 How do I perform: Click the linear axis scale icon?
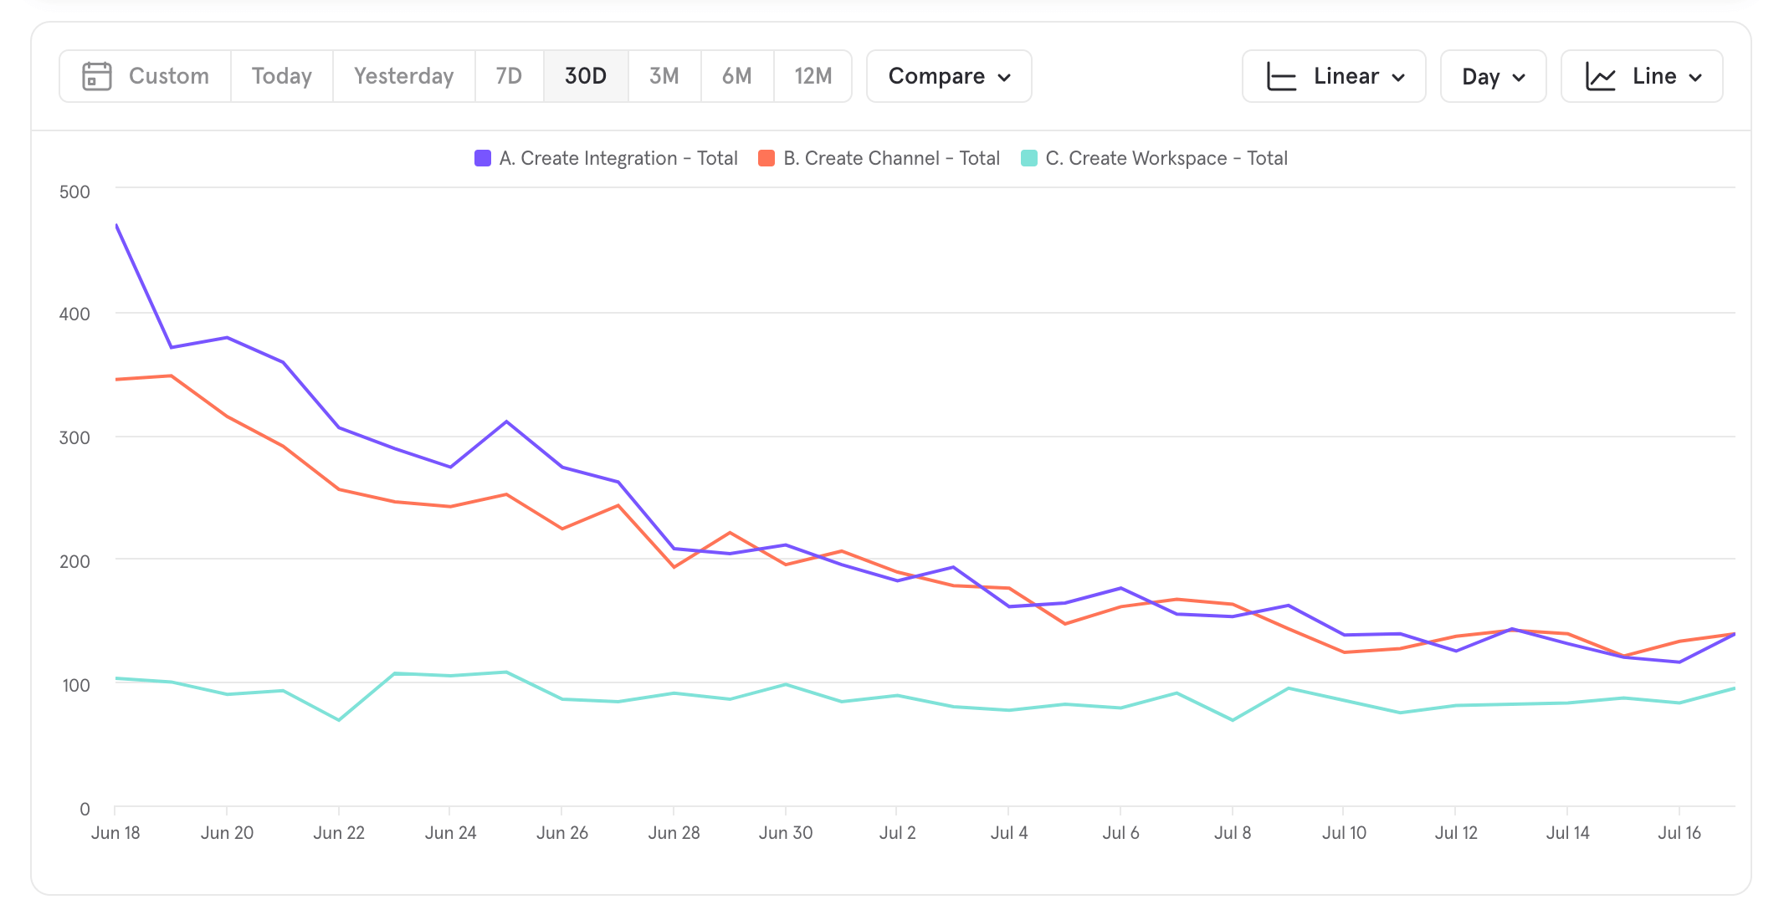point(1281,76)
